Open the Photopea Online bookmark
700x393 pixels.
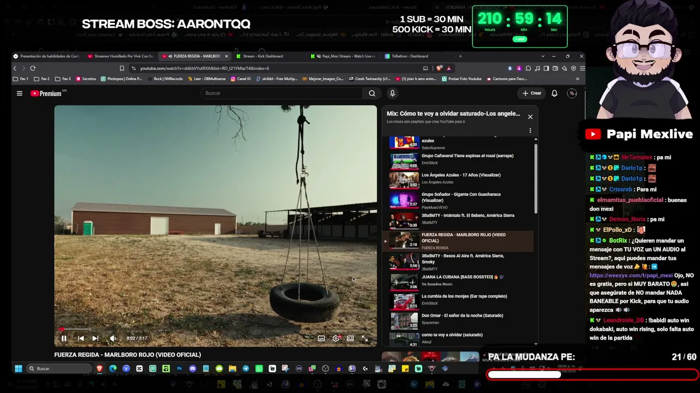pos(121,79)
